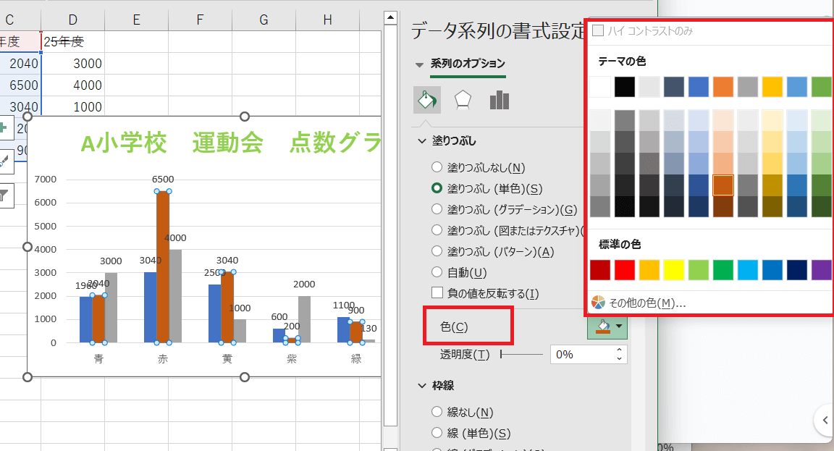The image size is (834, 451).
Task: Click その他の色 color wheel icon
Action: 599,303
